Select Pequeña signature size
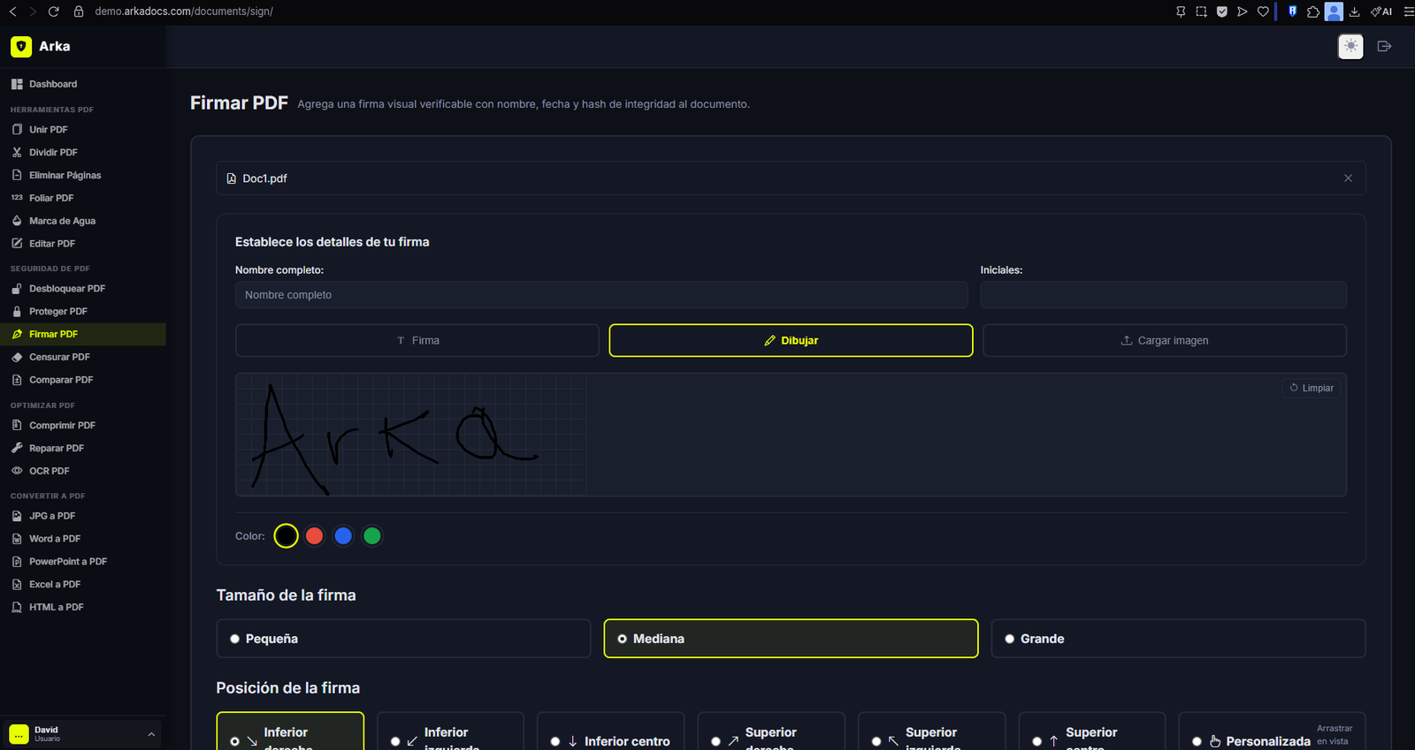The height and width of the screenshot is (750, 1415). tap(403, 639)
